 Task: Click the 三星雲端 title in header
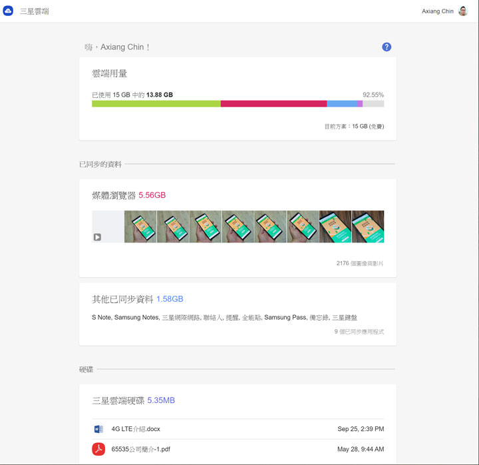[x=35, y=11]
